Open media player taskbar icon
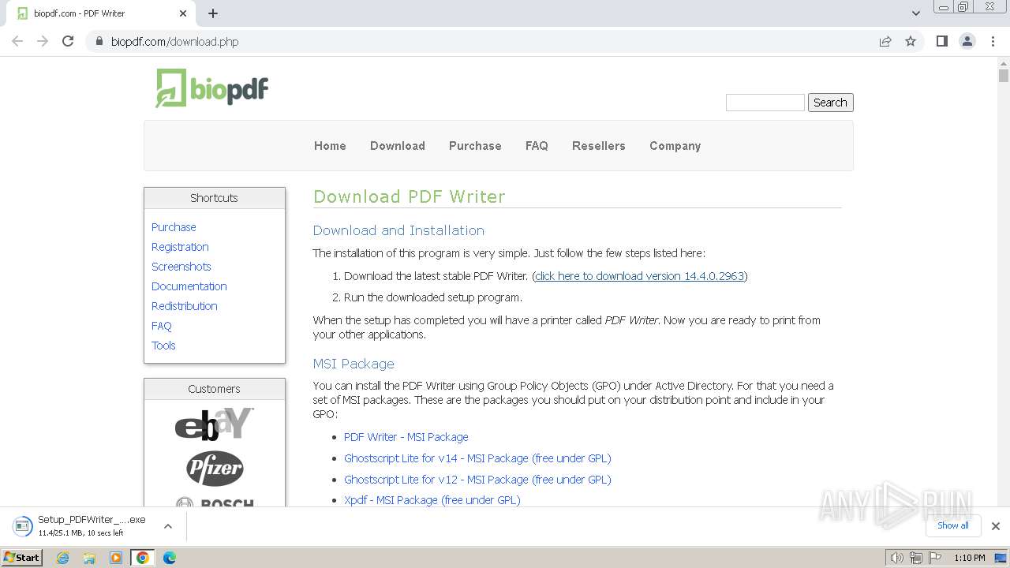This screenshot has width=1010, height=568. click(116, 558)
